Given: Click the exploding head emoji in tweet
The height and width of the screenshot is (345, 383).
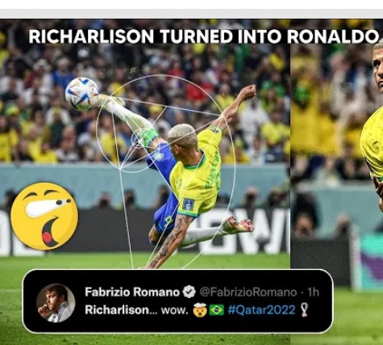Looking at the screenshot, I should [200, 309].
